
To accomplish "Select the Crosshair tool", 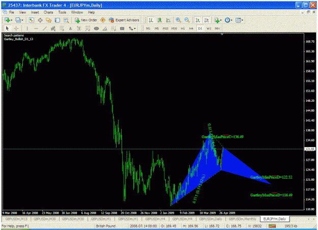I will [16, 28].
